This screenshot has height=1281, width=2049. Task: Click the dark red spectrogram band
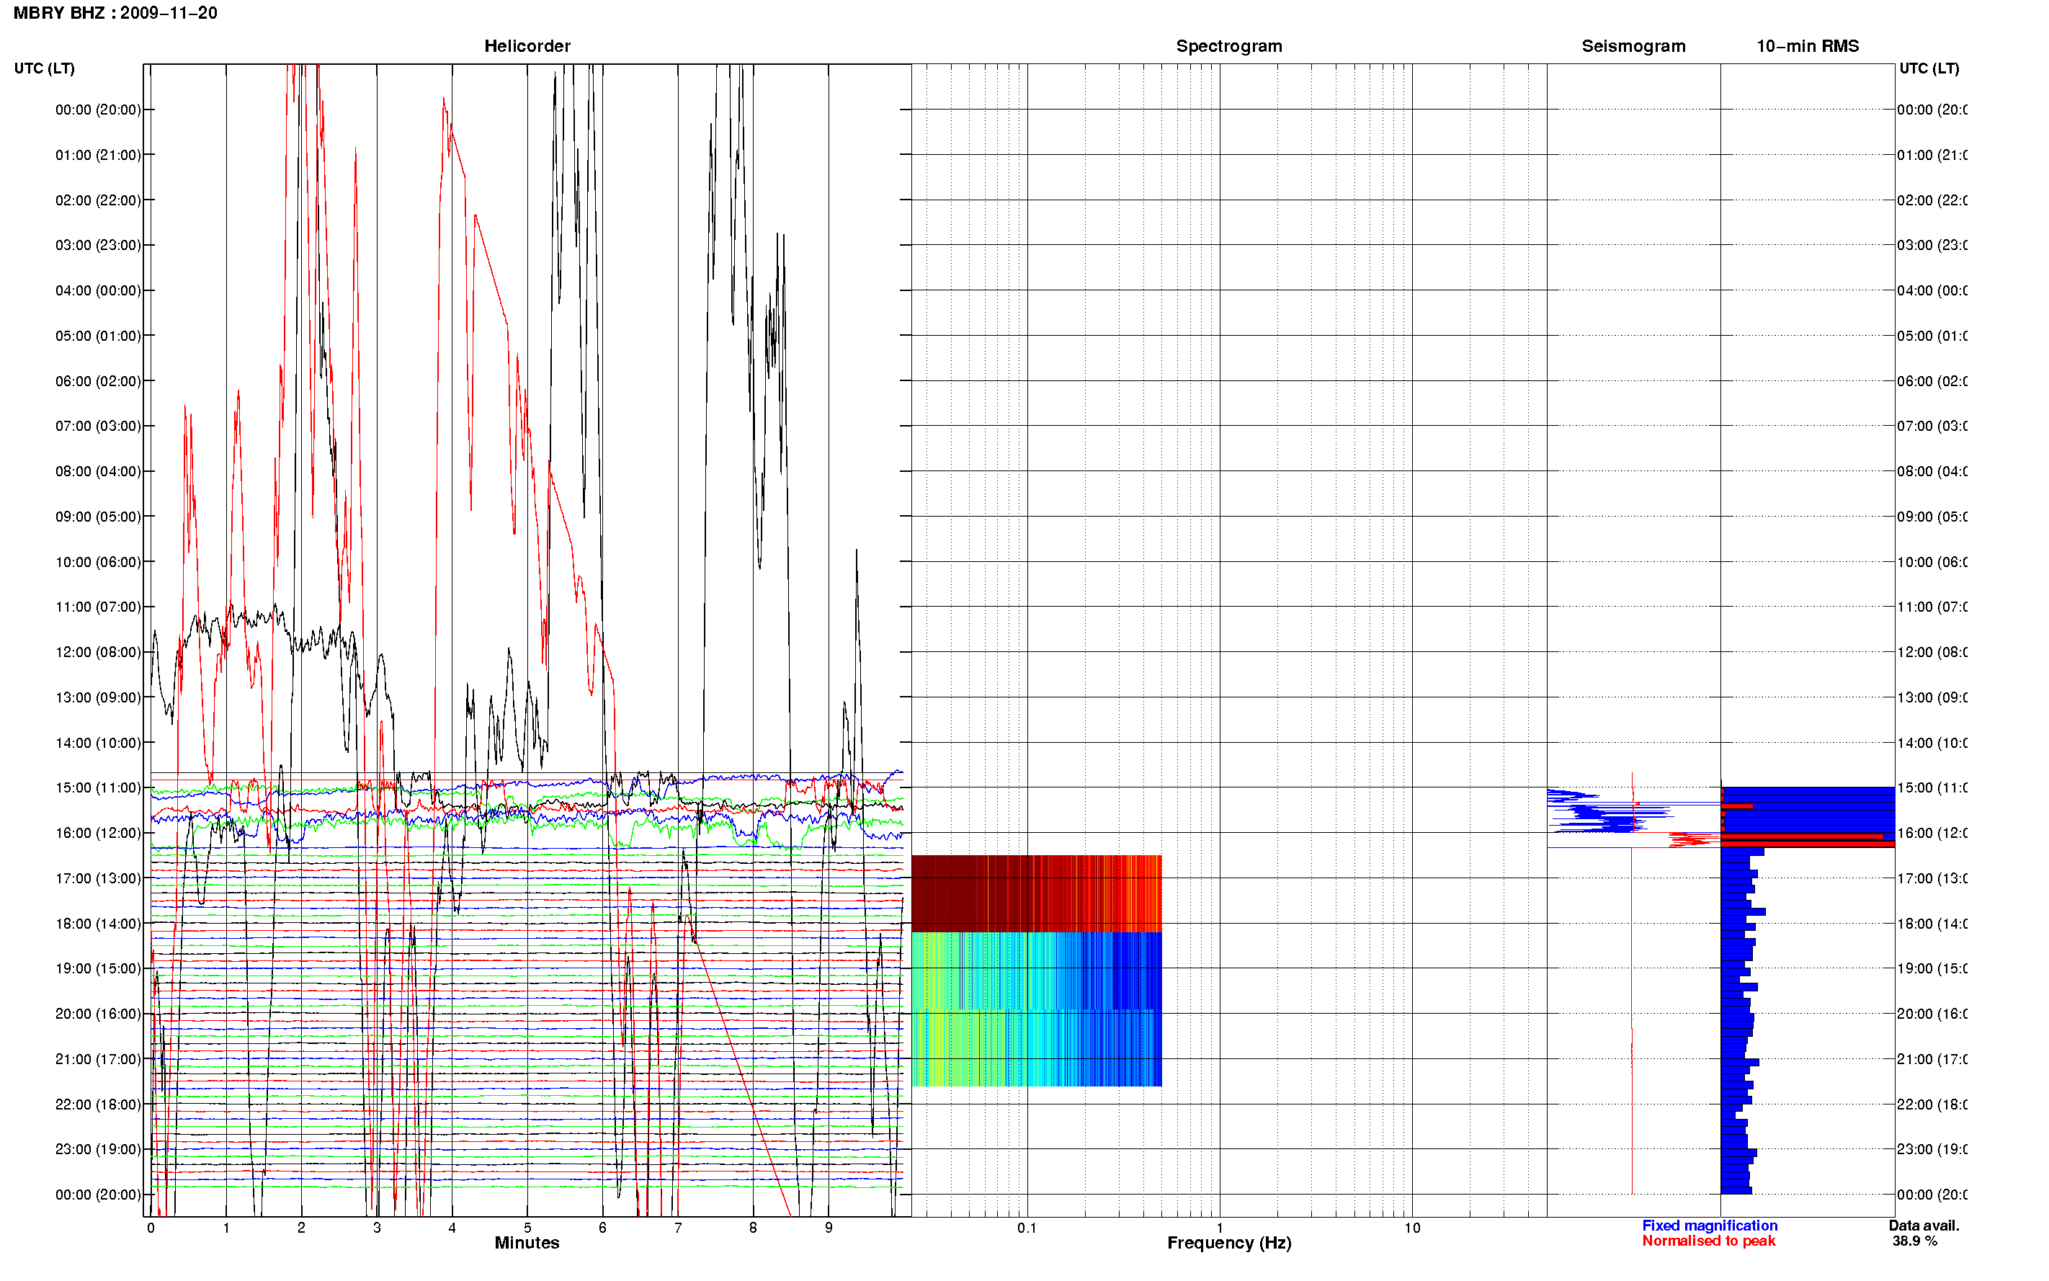(x=1036, y=893)
